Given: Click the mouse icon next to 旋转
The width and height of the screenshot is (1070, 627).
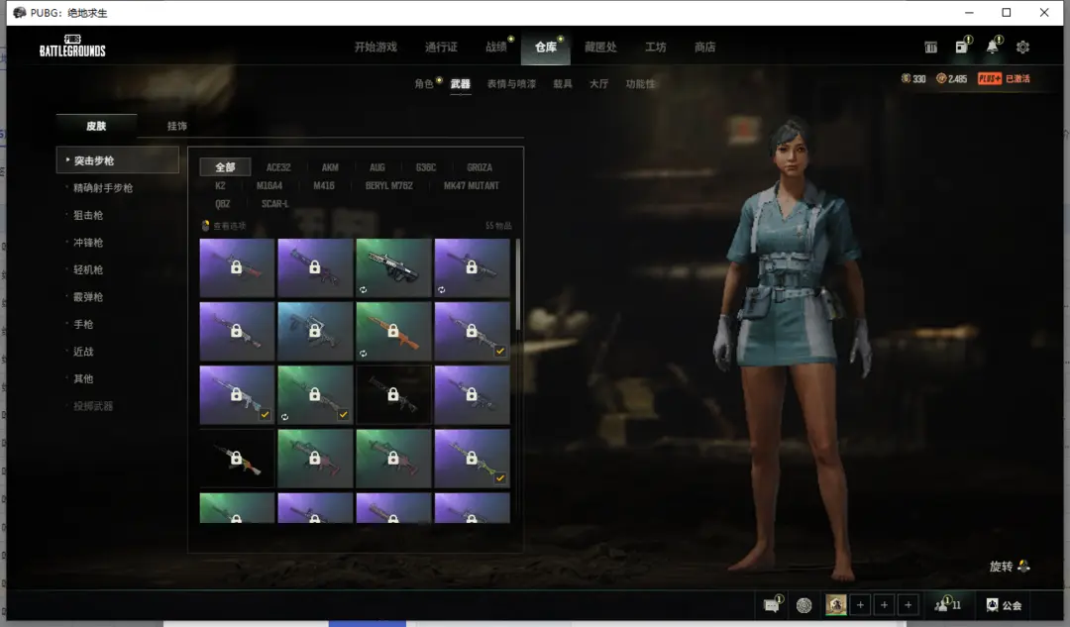Looking at the screenshot, I should (1023, 566).
